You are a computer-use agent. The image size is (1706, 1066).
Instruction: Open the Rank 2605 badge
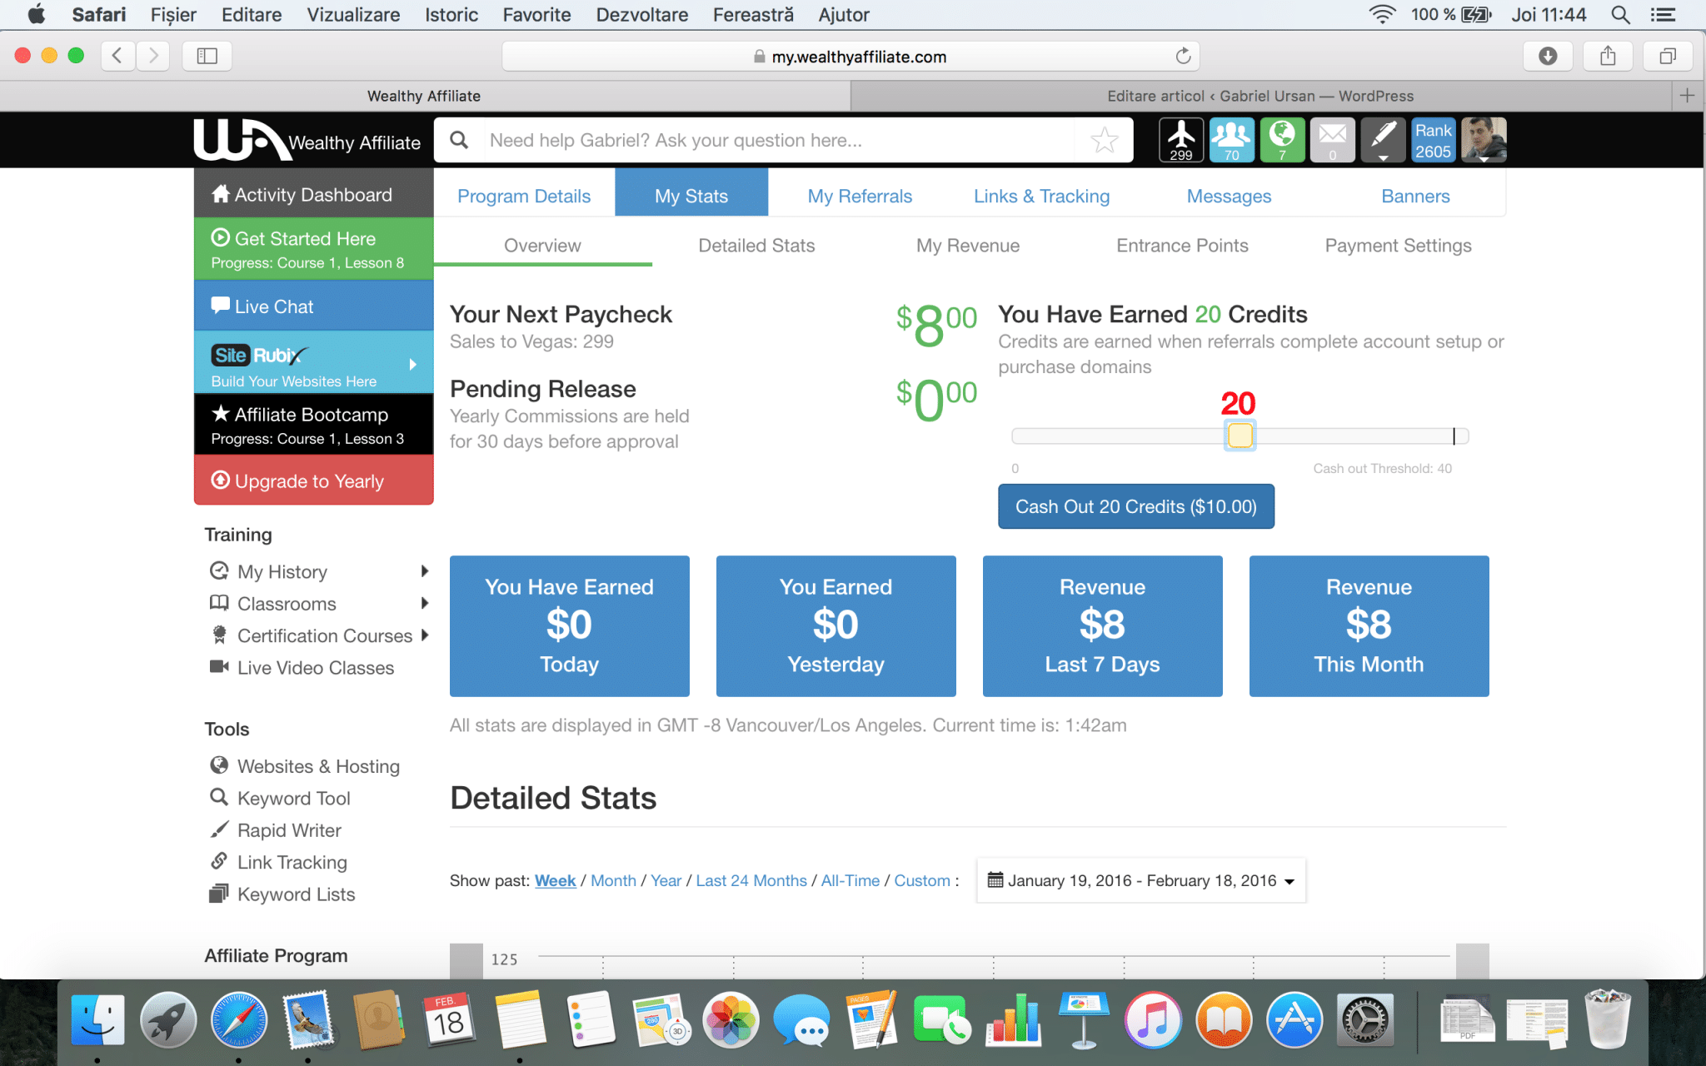1433,140
